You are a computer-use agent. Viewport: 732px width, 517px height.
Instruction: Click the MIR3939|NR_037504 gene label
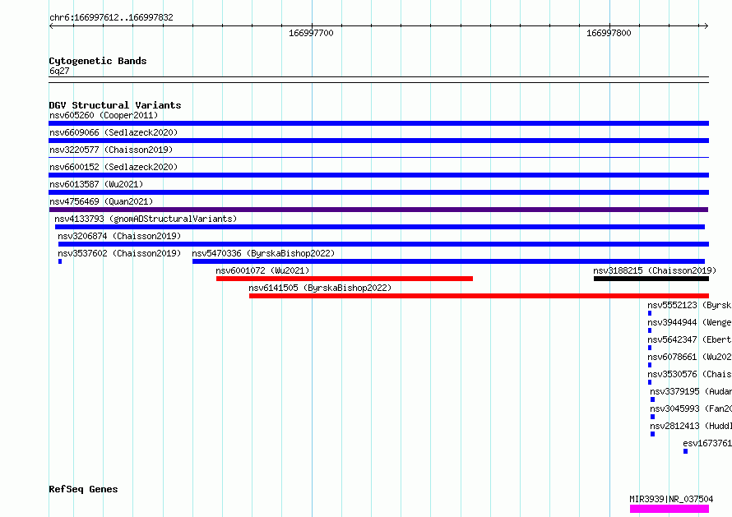(671, 499)
